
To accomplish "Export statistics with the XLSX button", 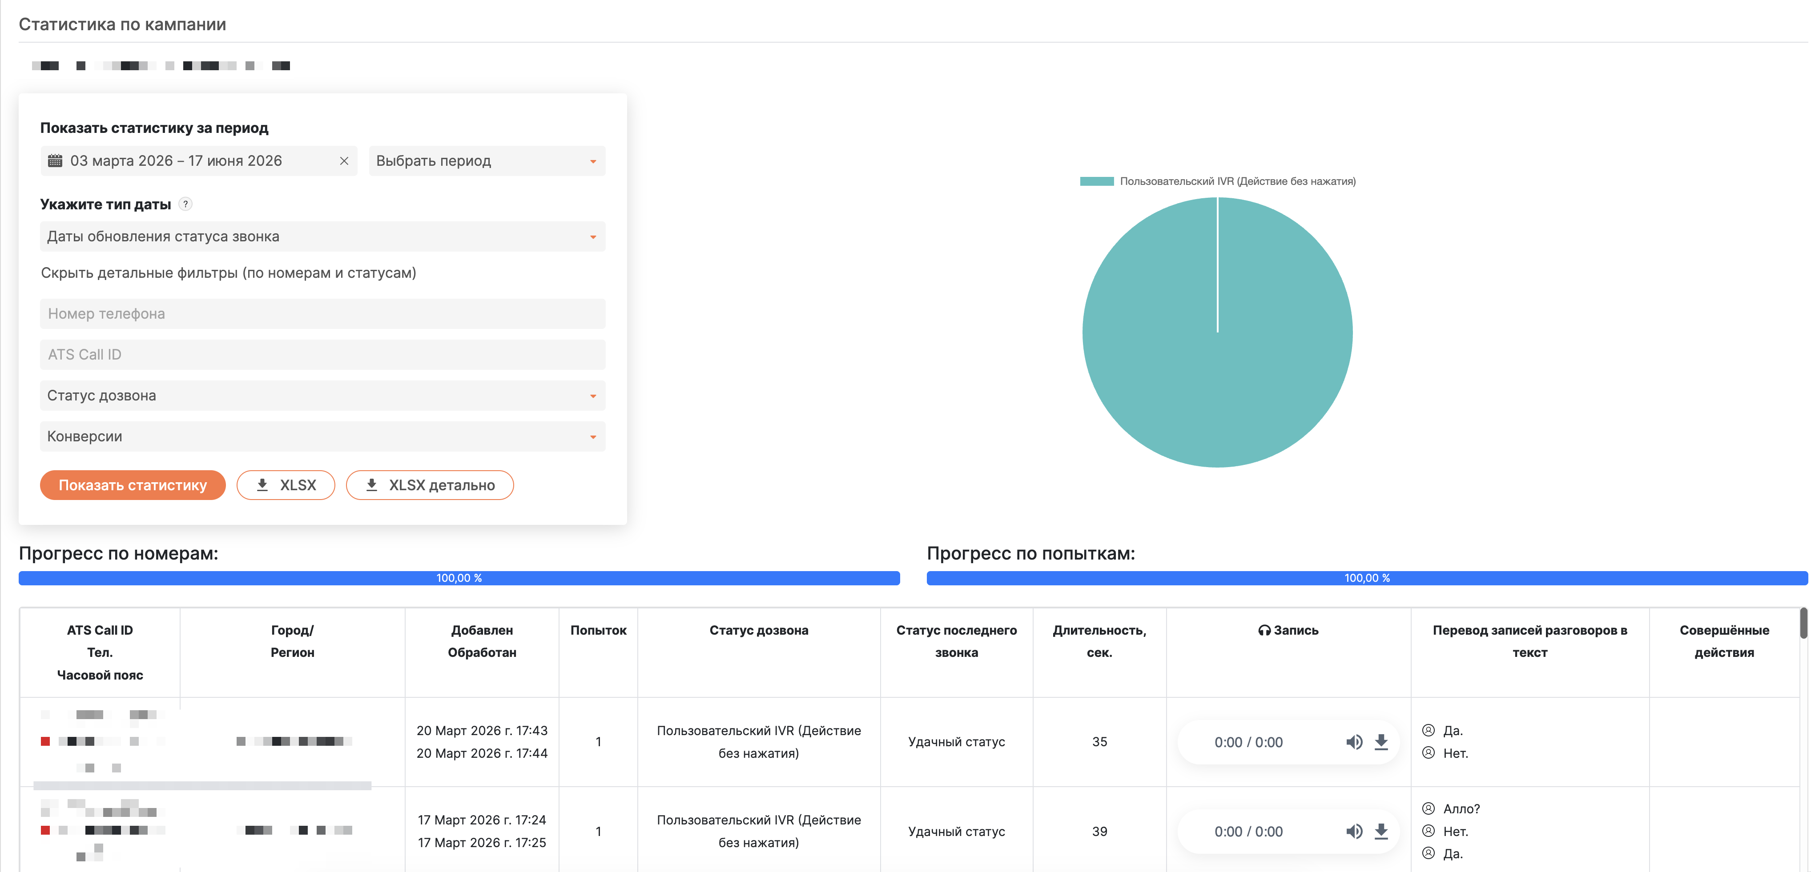I will click(x=286, y=485).
